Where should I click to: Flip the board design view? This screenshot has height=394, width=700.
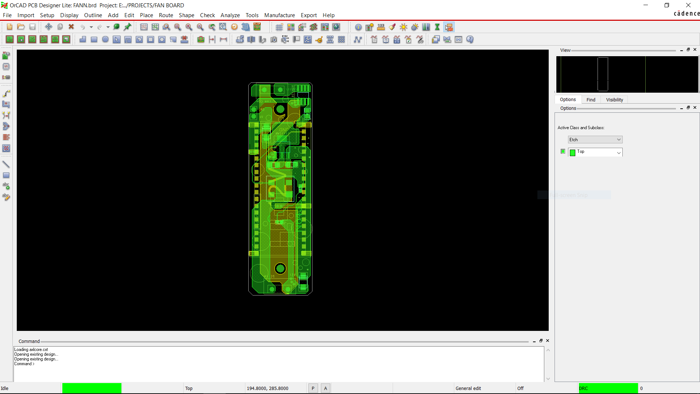coord(257,27)
